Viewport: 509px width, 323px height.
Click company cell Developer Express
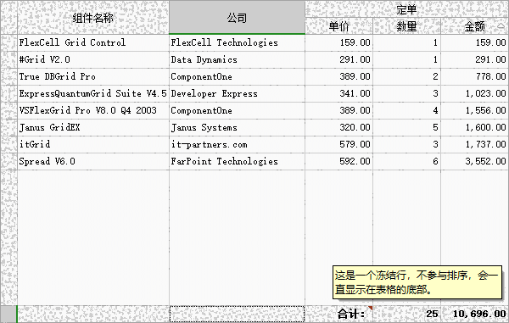pos(237,94)
